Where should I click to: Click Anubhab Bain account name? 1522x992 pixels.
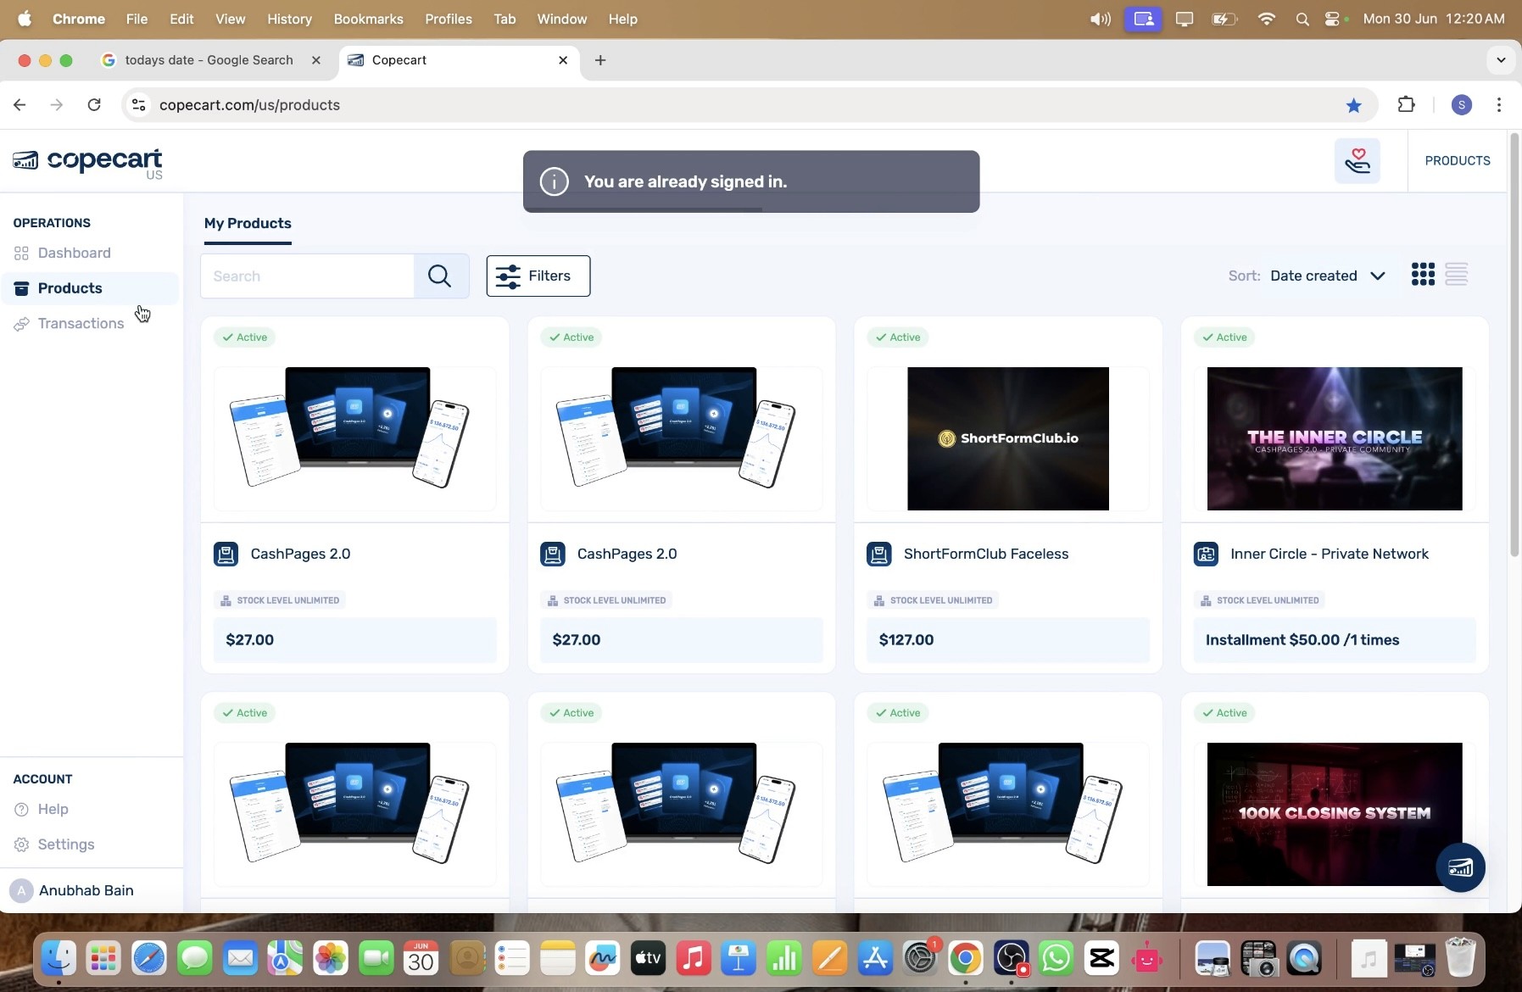pyautogui.click(x=86, y=891)
